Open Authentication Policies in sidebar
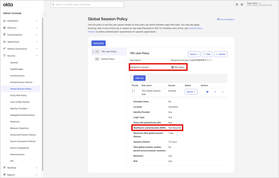 [x=21, y=82]
